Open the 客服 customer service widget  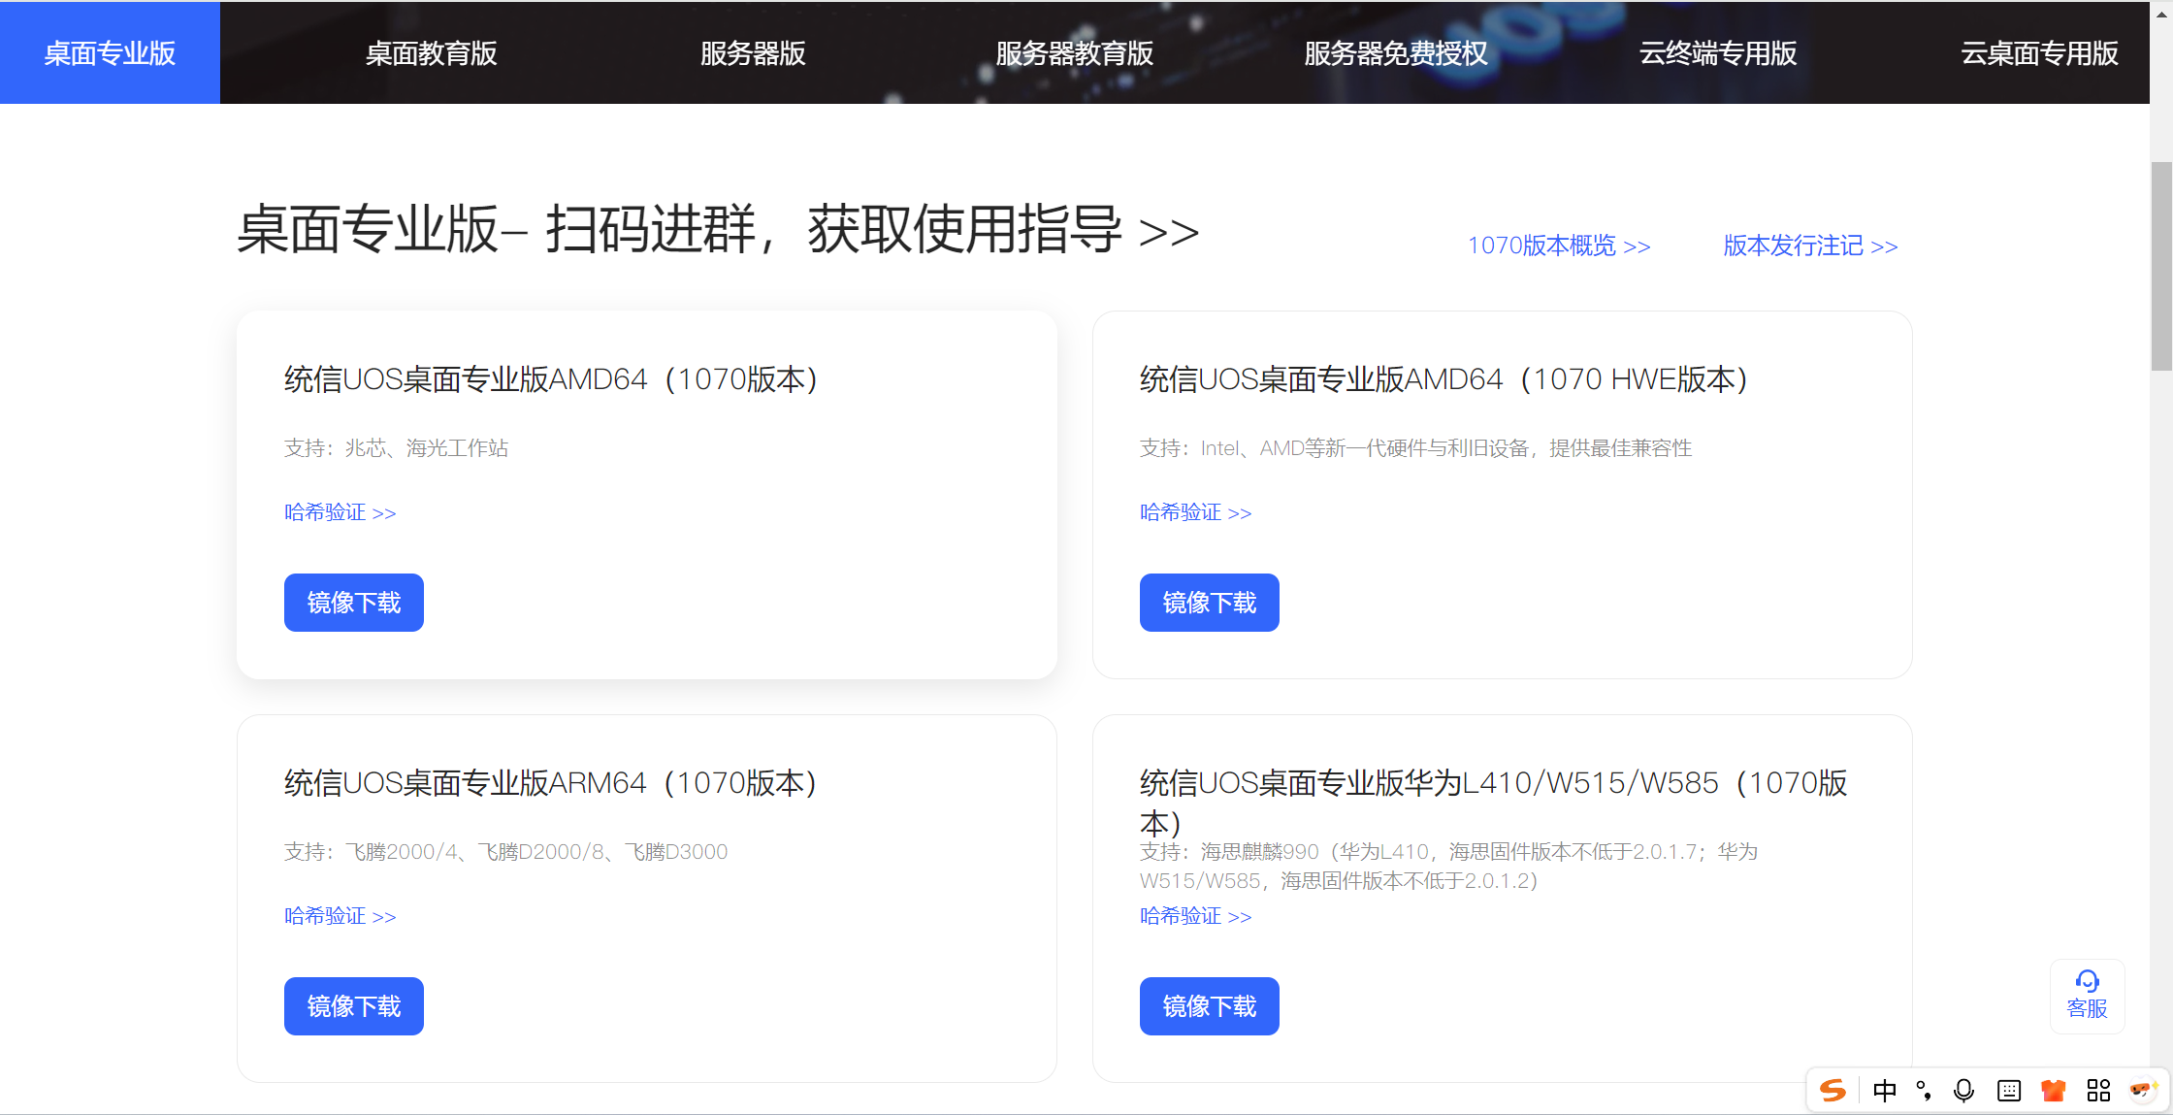(x=2088, y=996)
